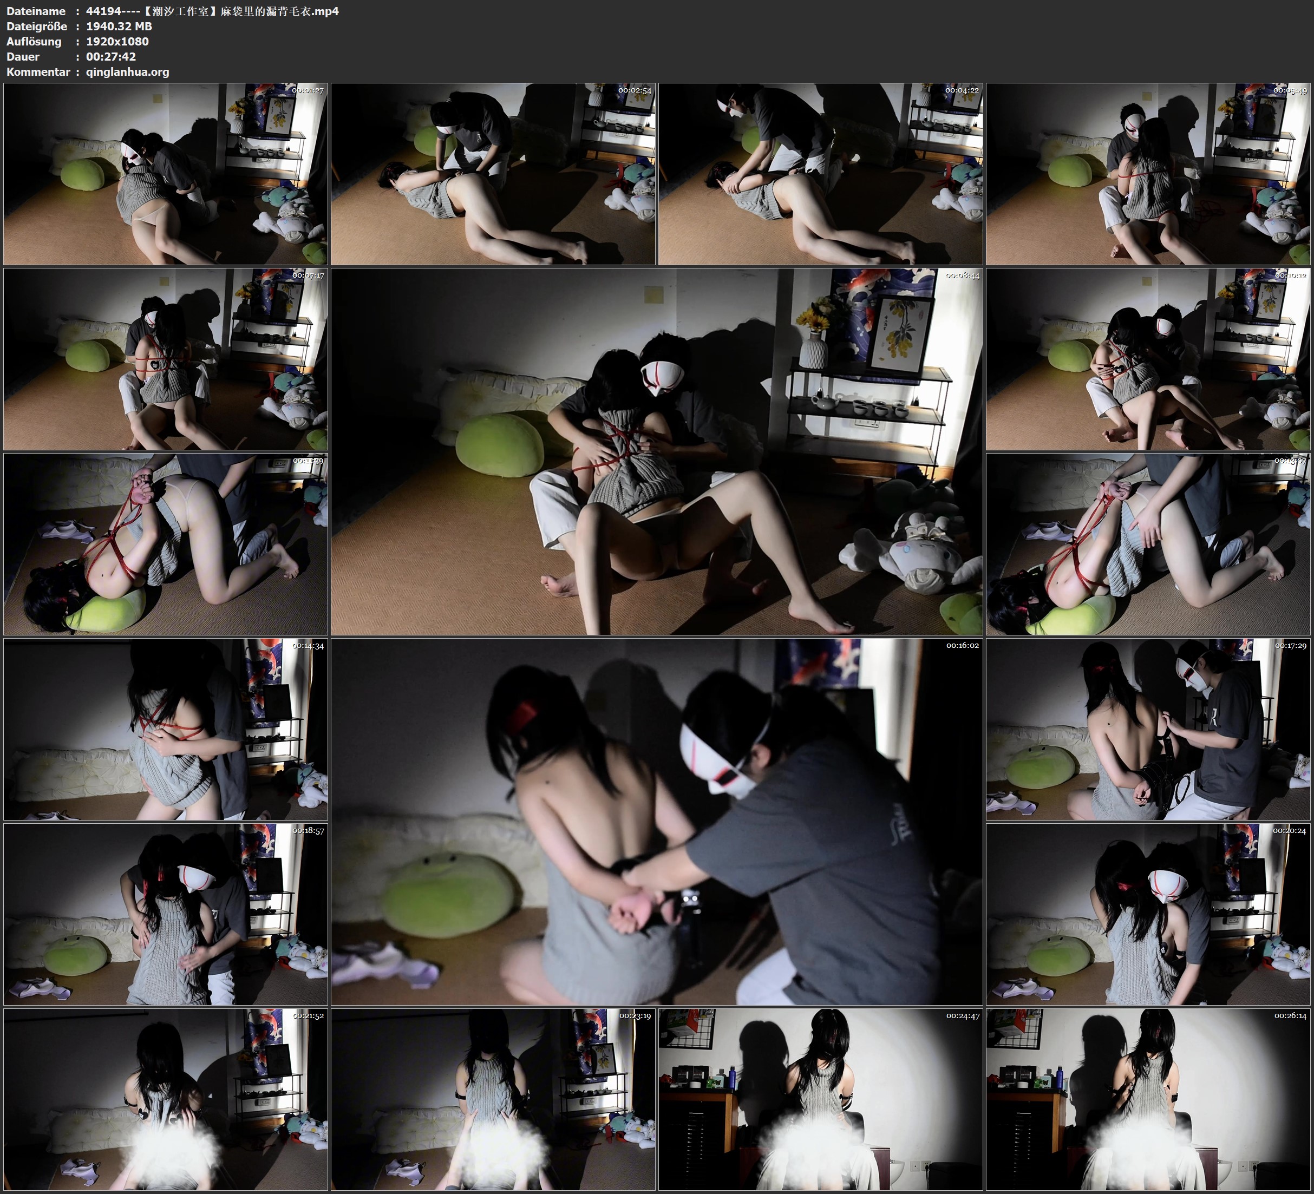Click the last thumbnail marked 00:26:14
The width and height of the screenshot is (1314, 1194).
1147,1099
